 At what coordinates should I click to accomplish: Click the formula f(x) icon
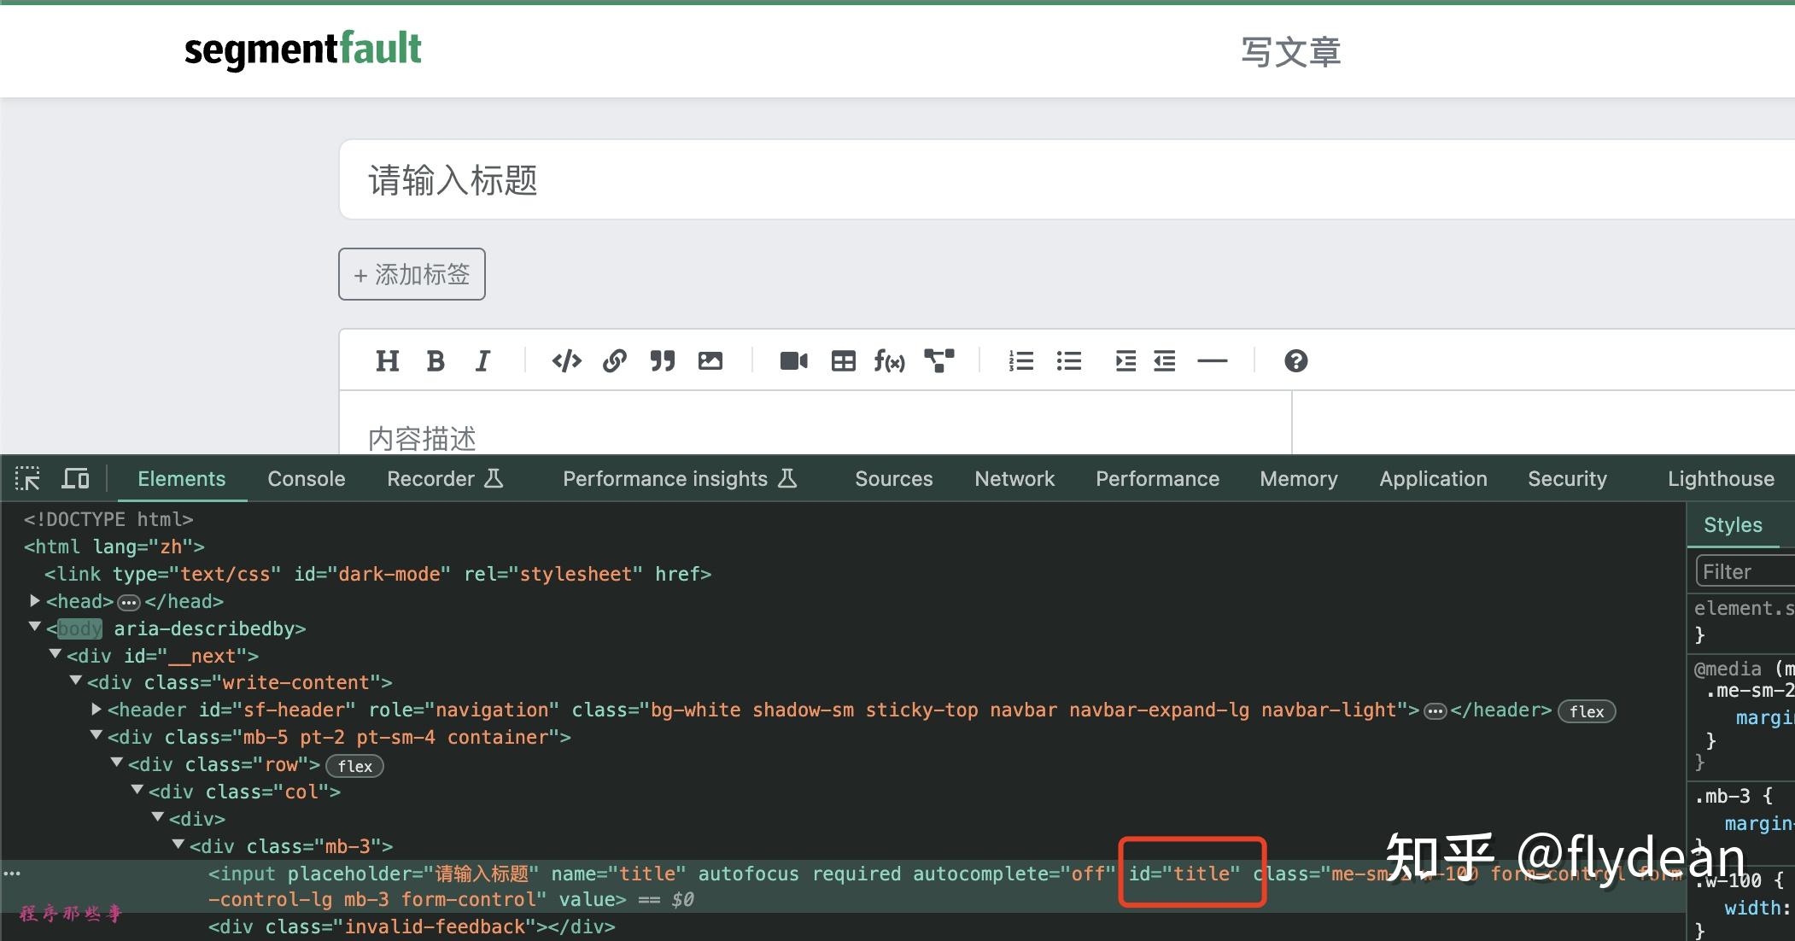889,360
